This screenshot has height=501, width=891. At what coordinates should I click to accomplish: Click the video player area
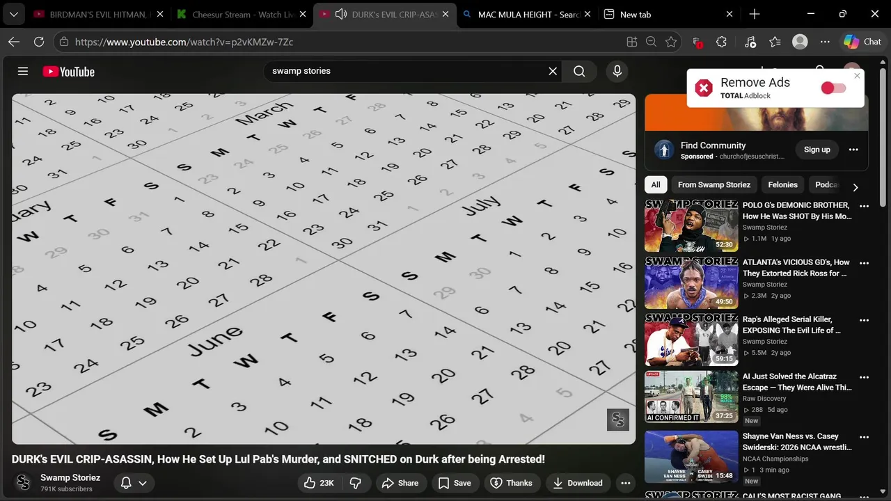click(324, 269)
